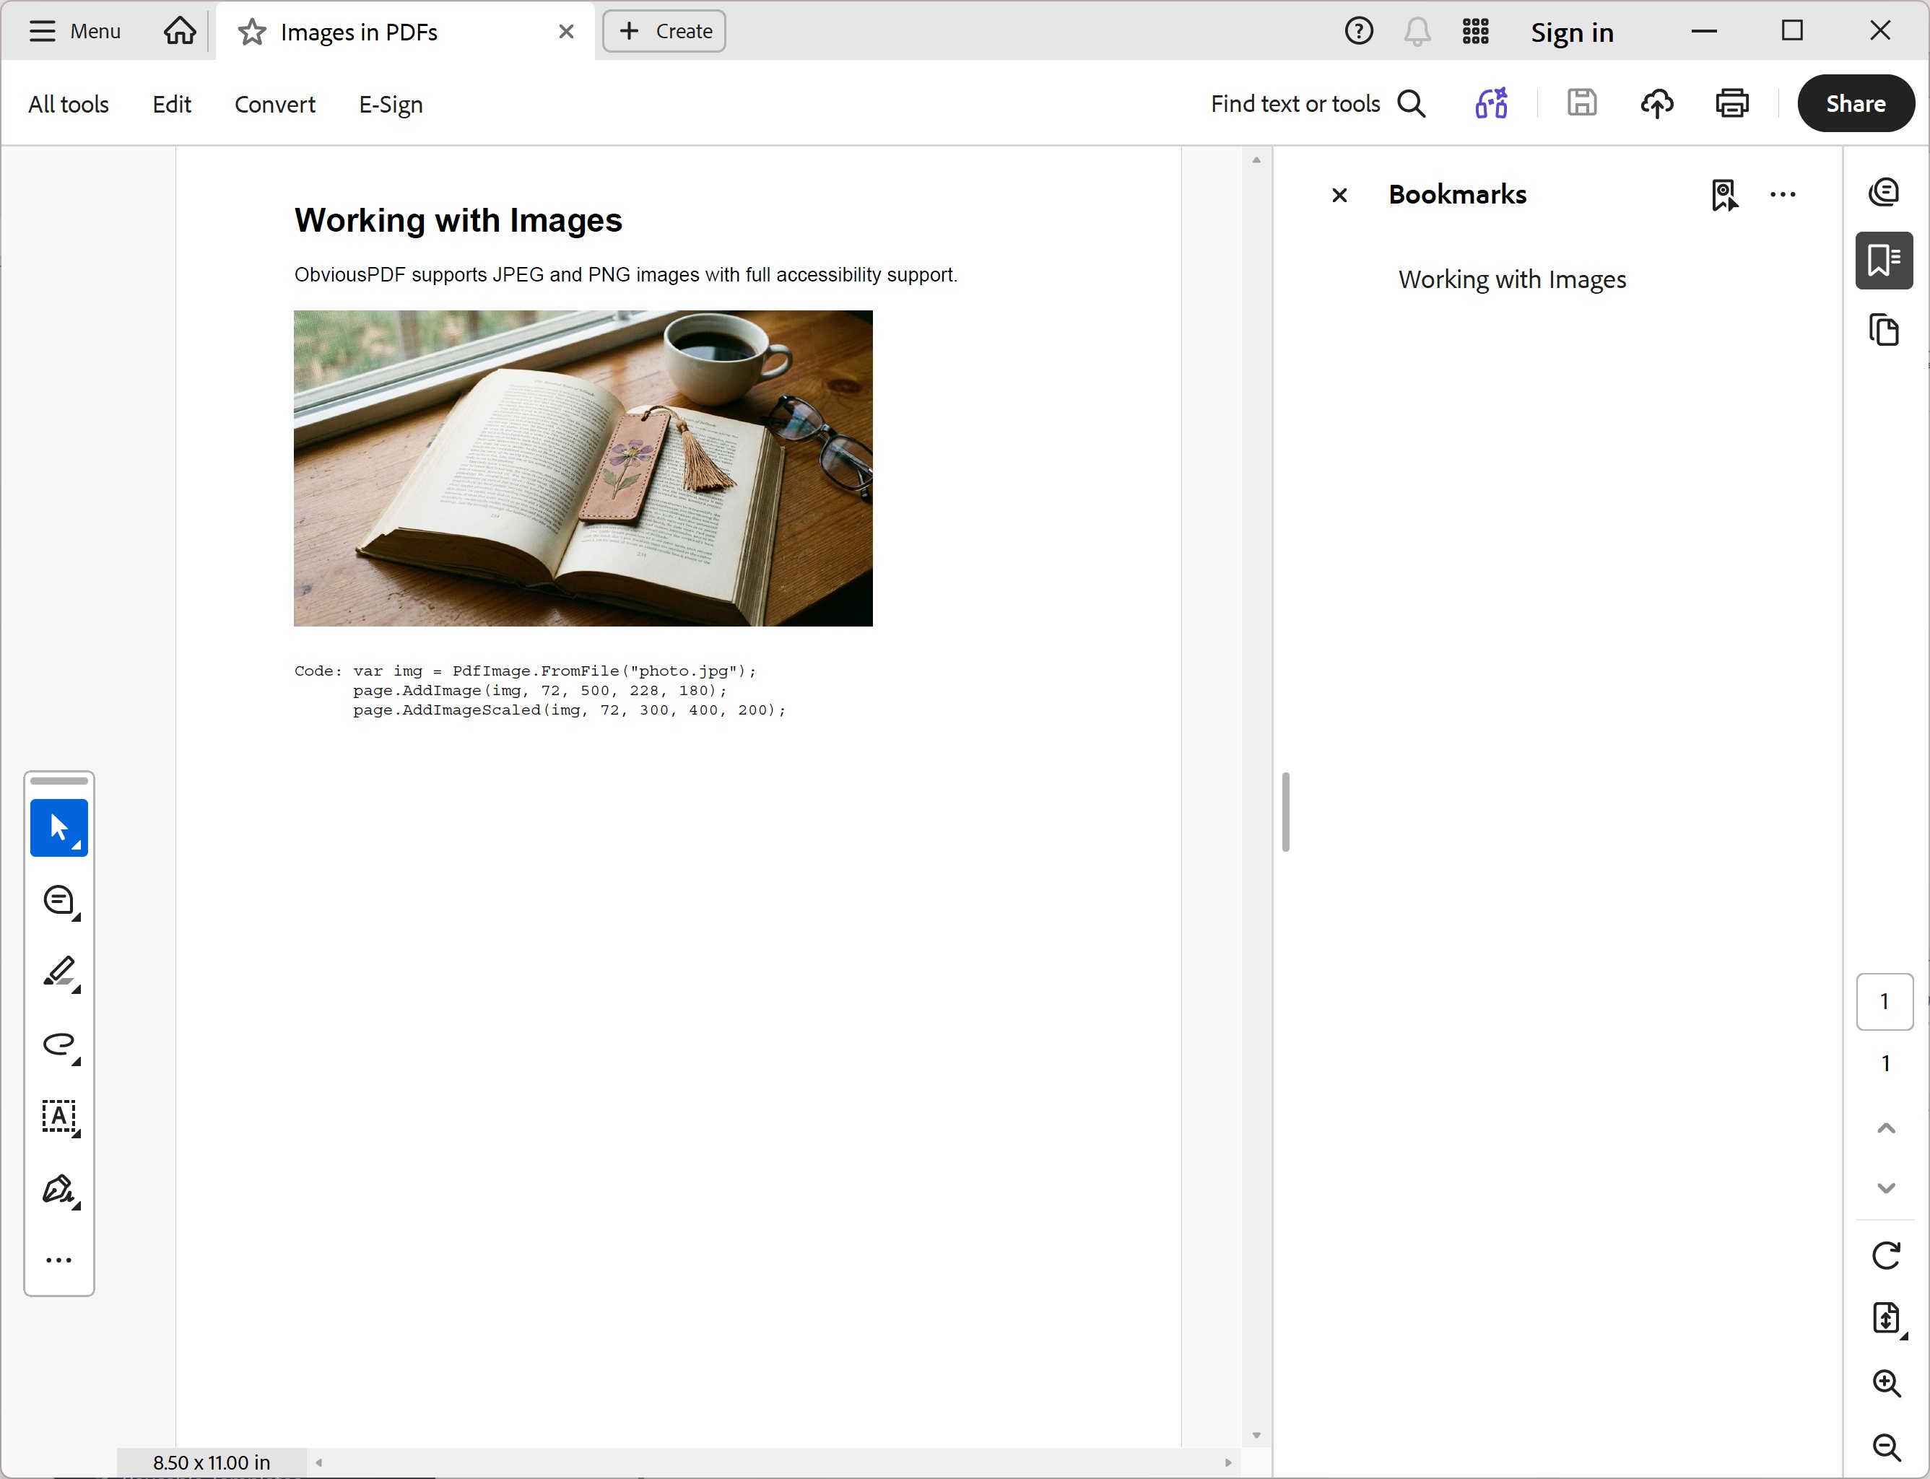The image size is (1930, 1479).
Task: Open the Add comment tool
Action: tap(59, 901)
